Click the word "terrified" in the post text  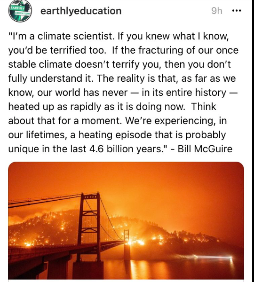pos(68,50)
